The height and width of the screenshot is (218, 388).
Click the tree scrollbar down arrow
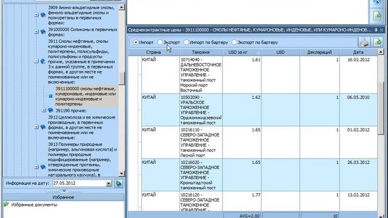121,173
